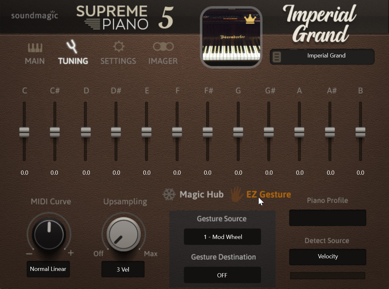Click the Imperial Grand script title
Image resolution: width=389 pixels, height=289 pixels.
(319, 23)
